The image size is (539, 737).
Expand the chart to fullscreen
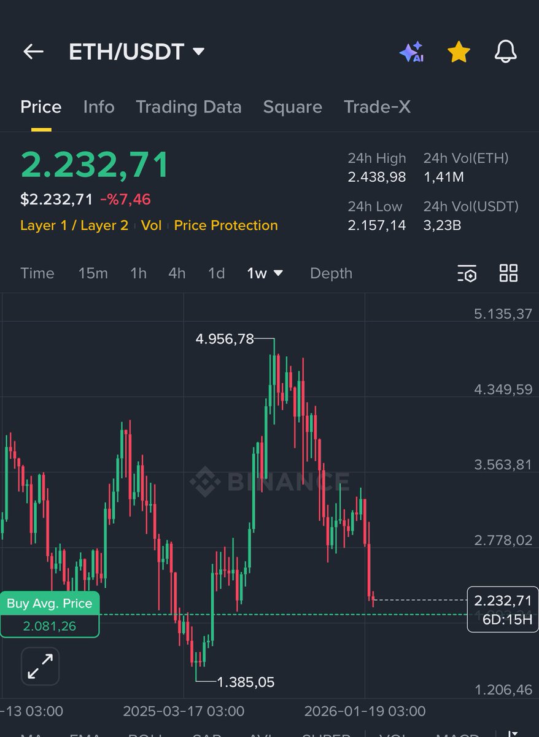coord(39,666)
